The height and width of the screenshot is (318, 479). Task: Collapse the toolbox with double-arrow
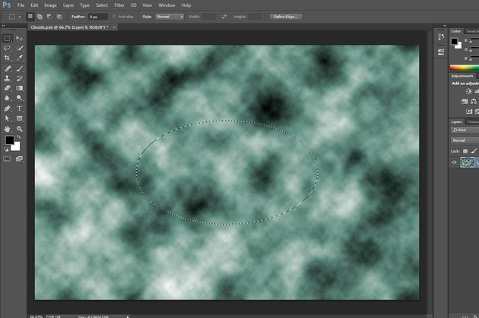click(3, 26)
